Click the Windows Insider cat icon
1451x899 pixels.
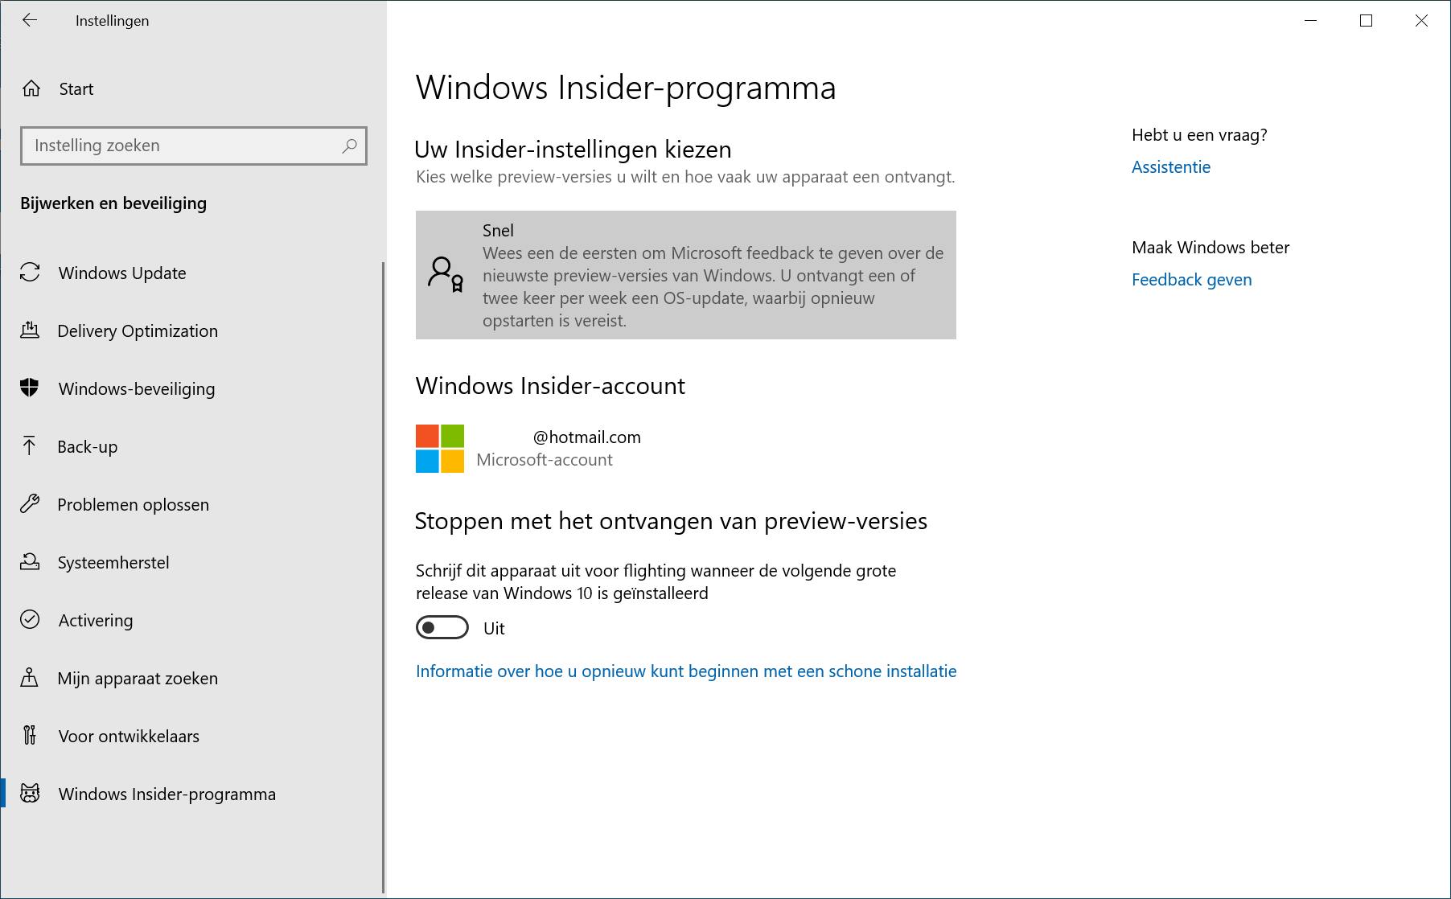point(30,794)
